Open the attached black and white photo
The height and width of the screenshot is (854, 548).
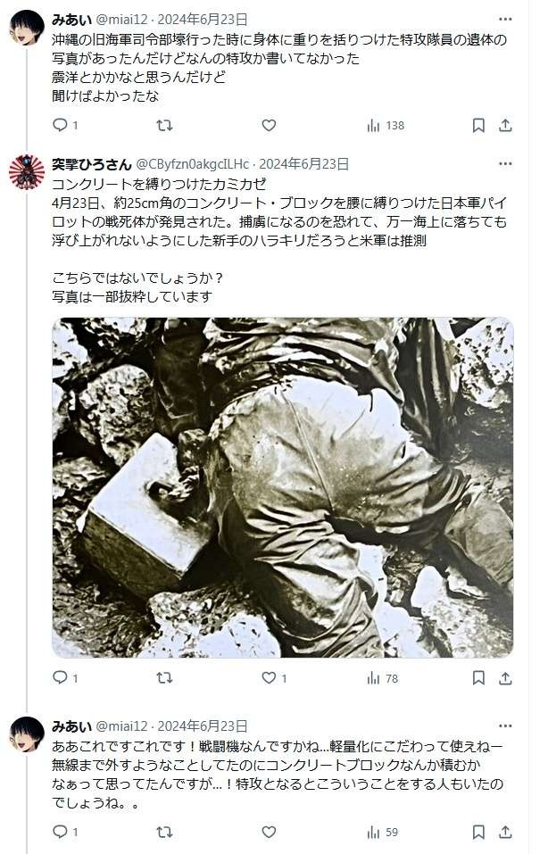(283, 487)
